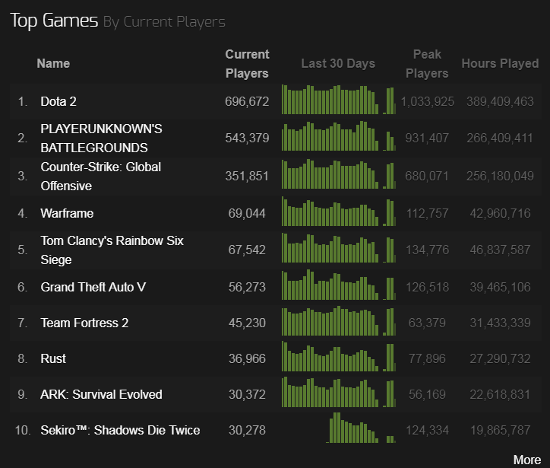The image size is (550, 468).
Task: Select peak players value 134,776
Action: click(427, 250)
